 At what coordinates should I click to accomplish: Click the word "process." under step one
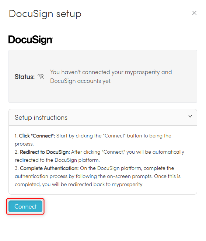point(24,144)
